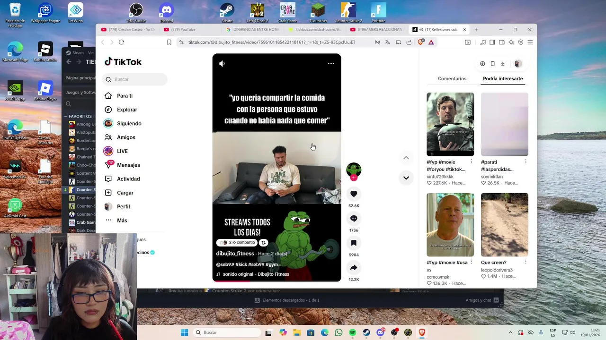Toggle browser sidebar panel icon
This screenshot has height=340, width=606.
492,42
